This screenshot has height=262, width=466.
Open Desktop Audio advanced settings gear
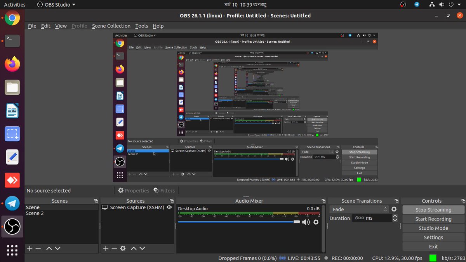coord(316,222)
